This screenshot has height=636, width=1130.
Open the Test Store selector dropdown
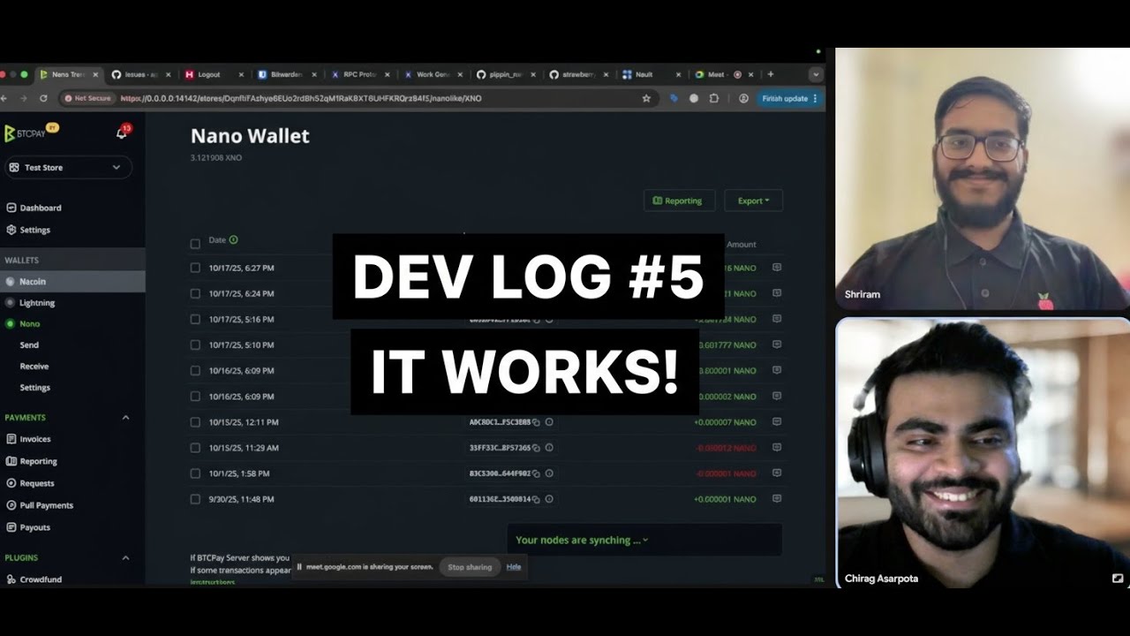click(x=68, y=168)
